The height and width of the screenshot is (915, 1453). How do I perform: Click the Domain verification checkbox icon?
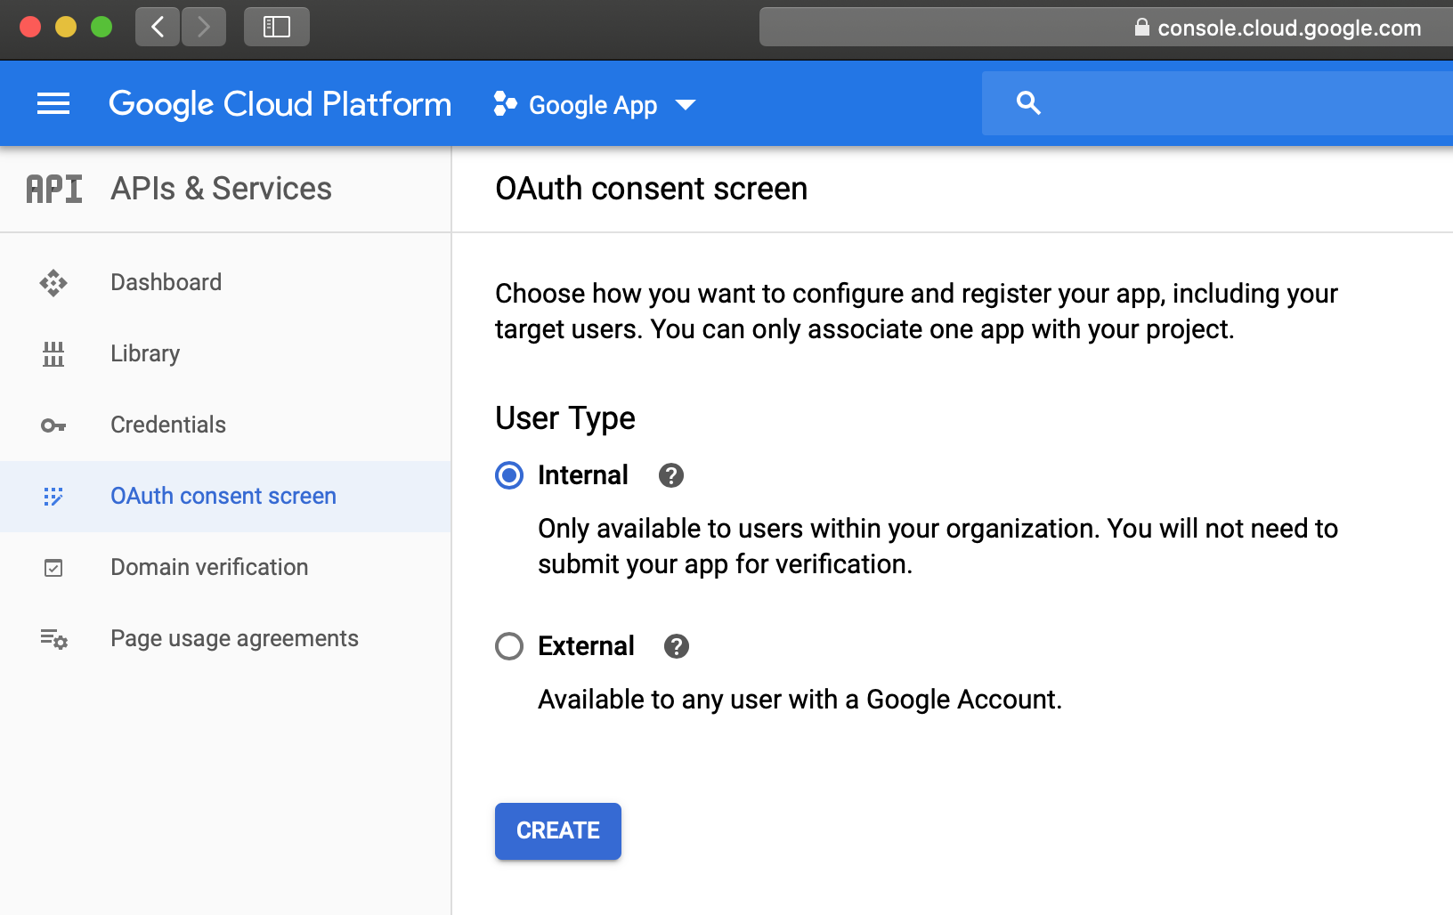(x=53, y=568)
